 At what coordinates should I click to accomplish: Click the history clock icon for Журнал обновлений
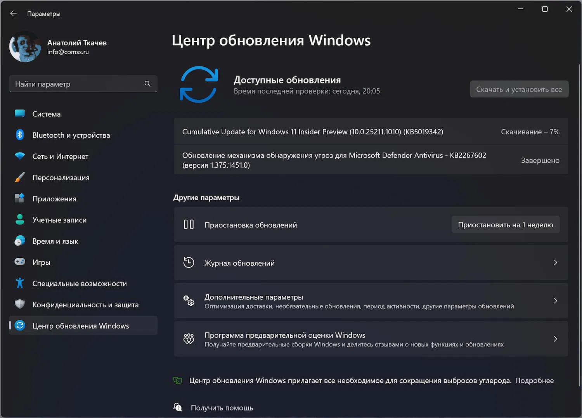click(x=189, y=263)
